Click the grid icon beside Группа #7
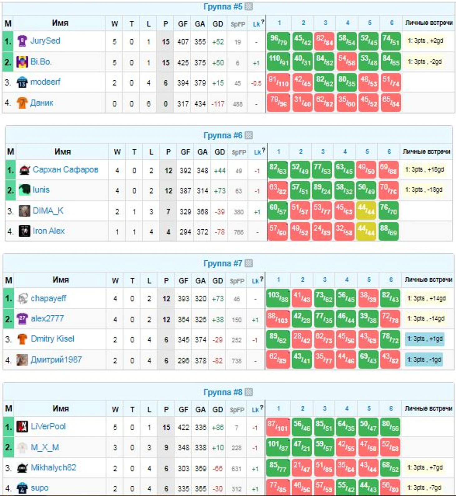456x496 pixels. (x=249, y=263)
